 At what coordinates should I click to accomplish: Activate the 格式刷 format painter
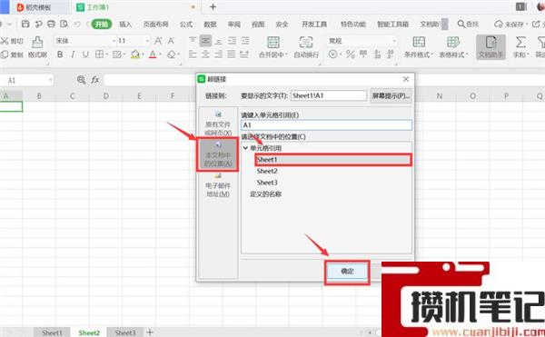pos(37,47)
